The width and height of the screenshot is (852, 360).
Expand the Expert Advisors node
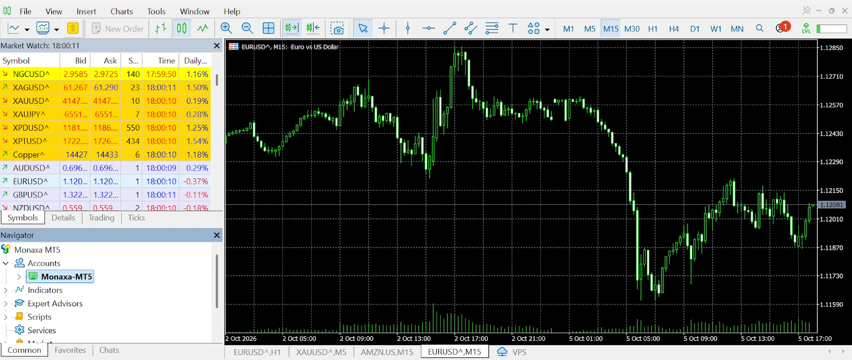click(x=6, y=304)
